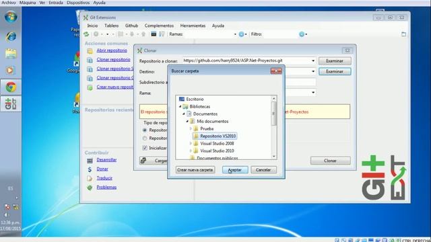Click the Desarrollar icon in Contribuir
This screenshot has height=242, width=431.
90,160
